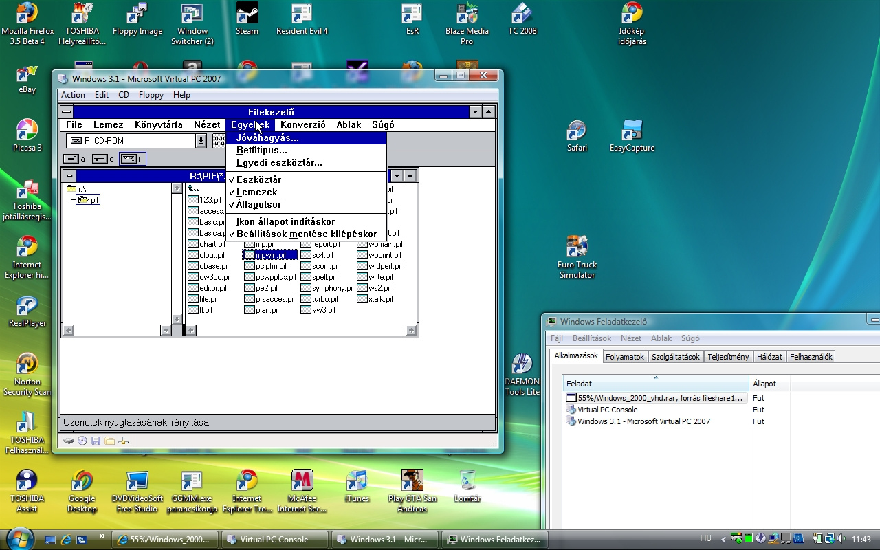Open R:\PIF child window control menu

69,176
